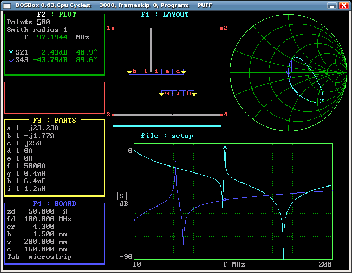Click ground symbol left of component g

point(161,94)
